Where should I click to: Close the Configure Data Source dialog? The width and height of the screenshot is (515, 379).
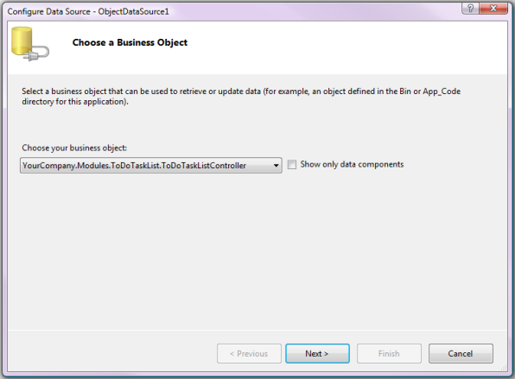tap(493, 9)
